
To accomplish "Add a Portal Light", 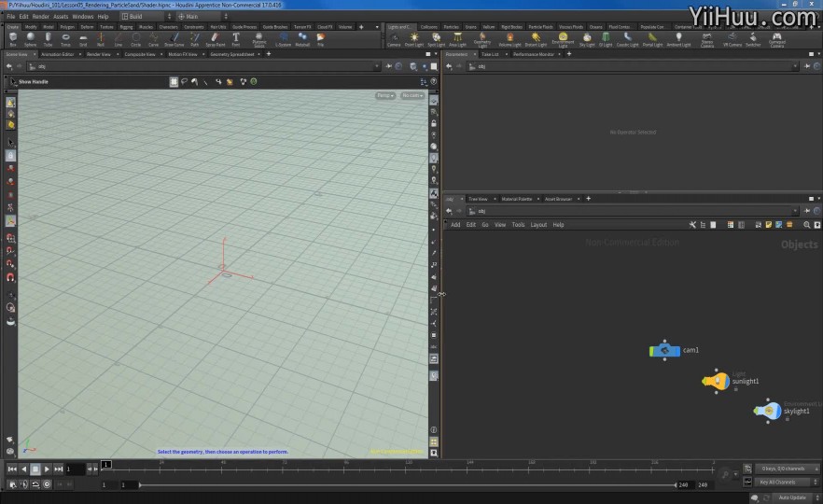I will pos(652,39).
